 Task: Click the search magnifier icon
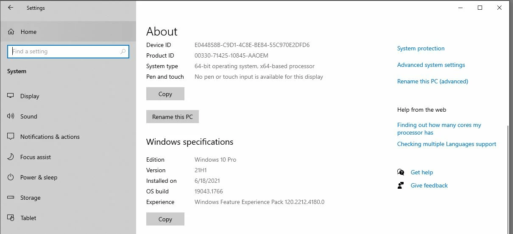pyautogui.click(x=123, y=52)
